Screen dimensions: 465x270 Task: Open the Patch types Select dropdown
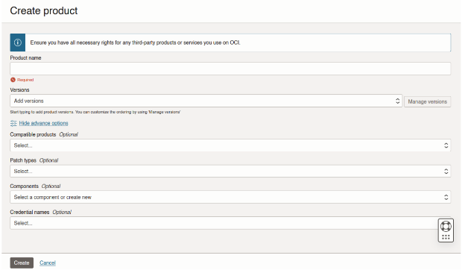230,172
